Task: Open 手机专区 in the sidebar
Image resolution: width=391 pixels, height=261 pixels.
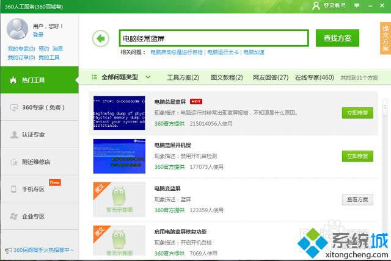Action: 39,189
